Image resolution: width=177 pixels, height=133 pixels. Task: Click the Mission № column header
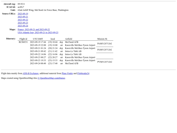(102, 39)
